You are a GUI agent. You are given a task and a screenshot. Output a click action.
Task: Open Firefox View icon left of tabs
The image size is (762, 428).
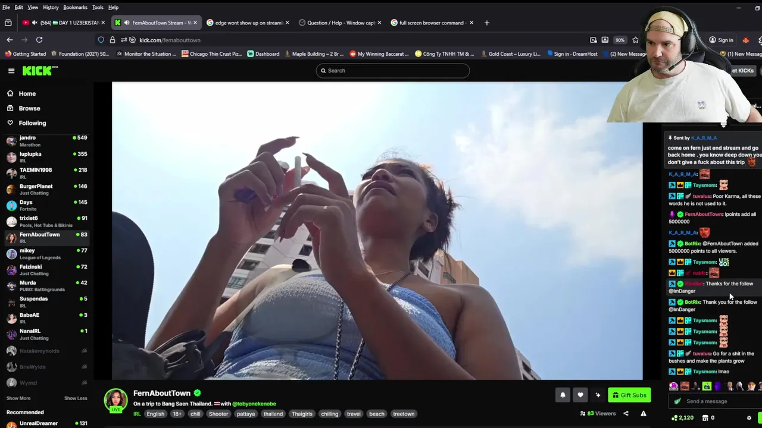click(x=8, y=23)
